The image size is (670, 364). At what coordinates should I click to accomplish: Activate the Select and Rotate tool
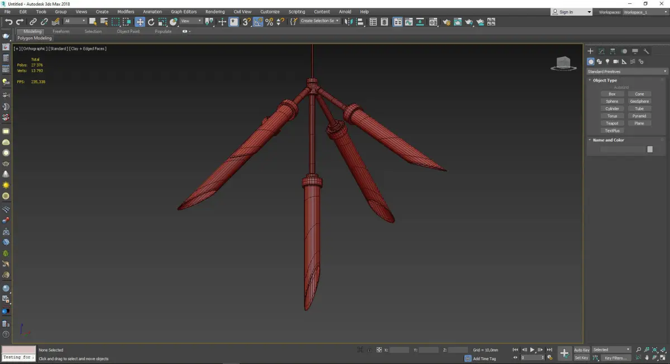coord(151,22)
